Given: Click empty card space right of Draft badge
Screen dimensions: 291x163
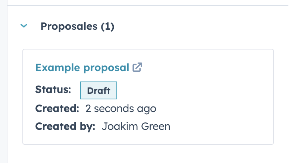Looking at the screenshot, I should (x=194, y=90).
